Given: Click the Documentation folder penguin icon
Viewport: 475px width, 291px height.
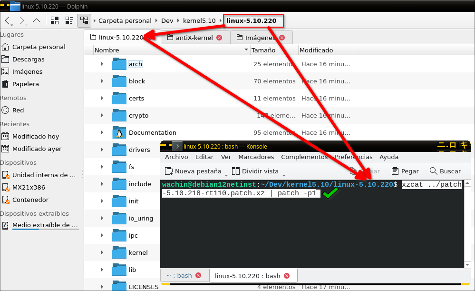Looking at the screenshot, I should coord(119,132).
